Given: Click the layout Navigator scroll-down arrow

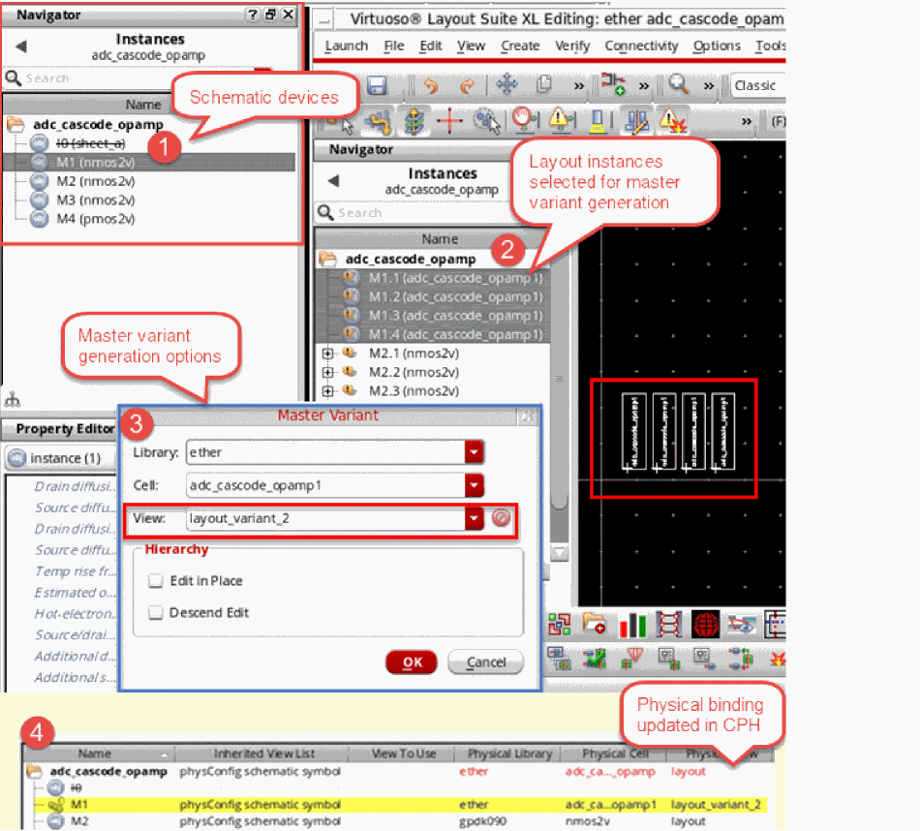Looking at the screenshot, I should 559,552.
